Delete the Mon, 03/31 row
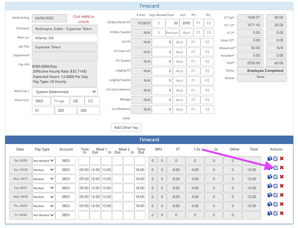 pyautogui.click(x=282, y=177)
